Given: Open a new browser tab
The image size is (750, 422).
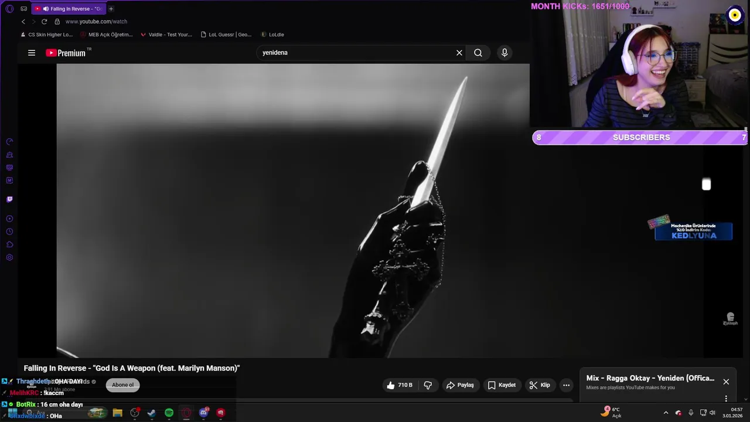Looking at the screenshot, I should (111, 9).
